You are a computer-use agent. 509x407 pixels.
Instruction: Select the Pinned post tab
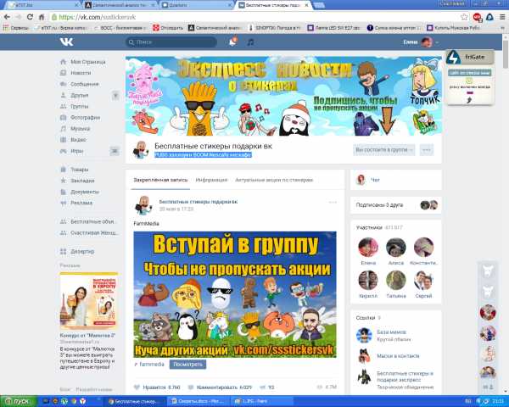coord(160,180)
